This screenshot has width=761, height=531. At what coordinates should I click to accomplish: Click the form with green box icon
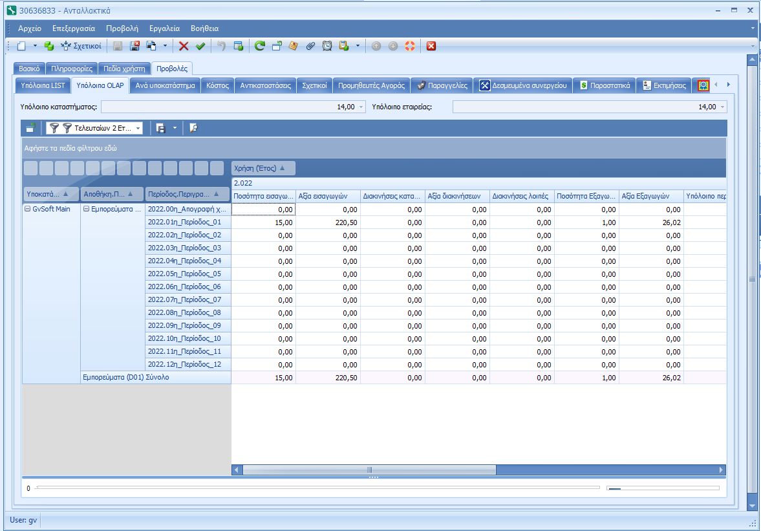[x=239, y=46]
